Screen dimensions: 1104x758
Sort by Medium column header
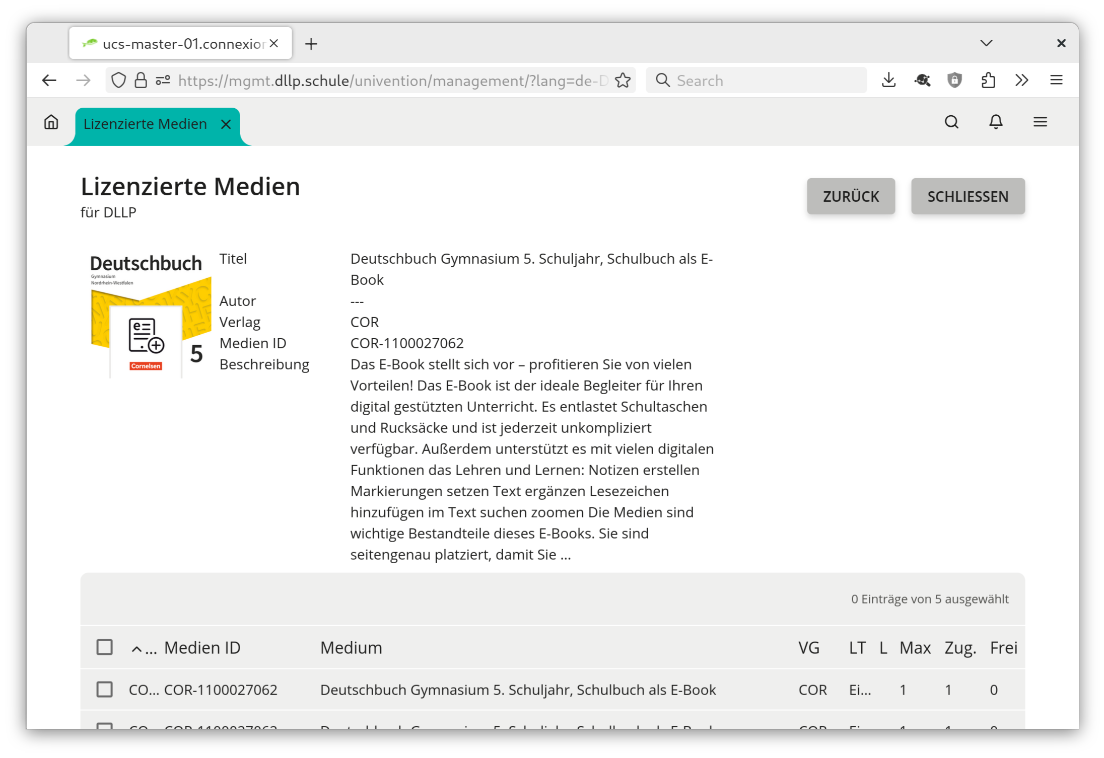pos(351,648)
